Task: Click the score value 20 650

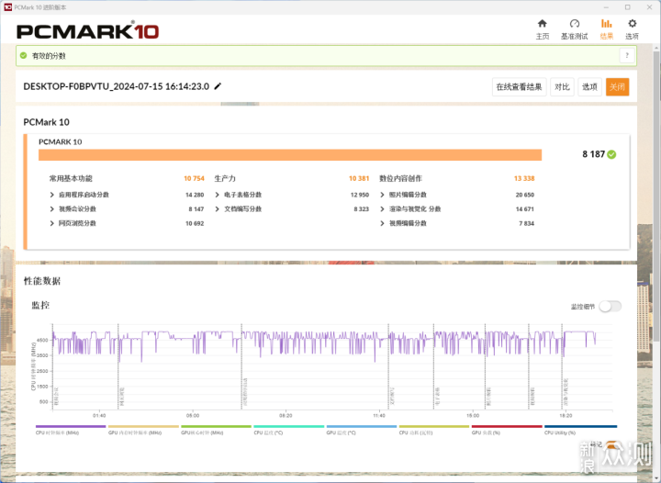Action: pyautogui.click(x=525, y=195)
